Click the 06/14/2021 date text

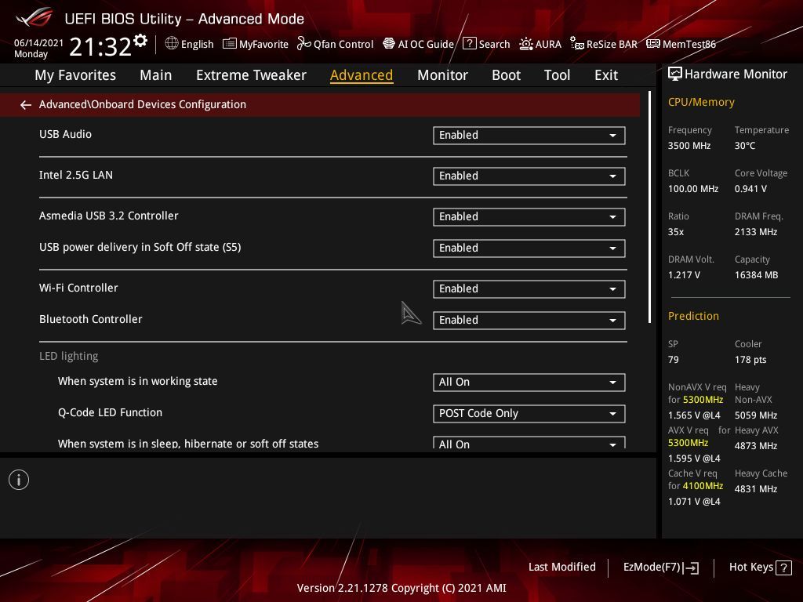pos(38,43)
